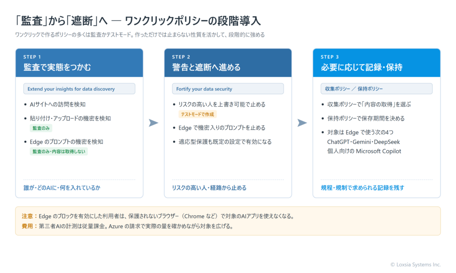Click the STEP 1 label
The image size is (456, 273).
(32, 57)
